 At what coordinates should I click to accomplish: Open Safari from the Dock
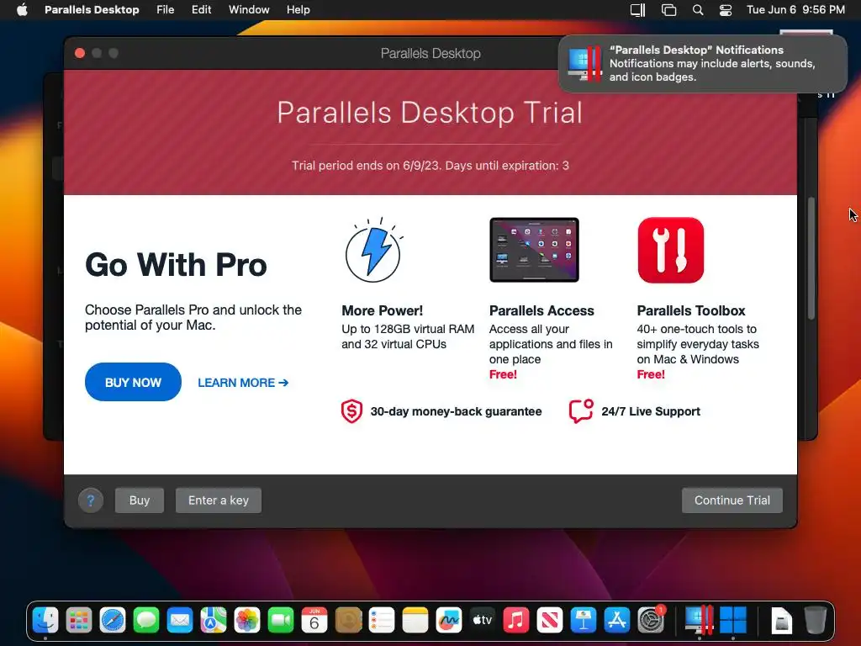tap(114, 621)
